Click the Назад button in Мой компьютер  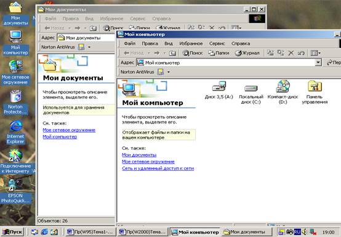(134, 53)
